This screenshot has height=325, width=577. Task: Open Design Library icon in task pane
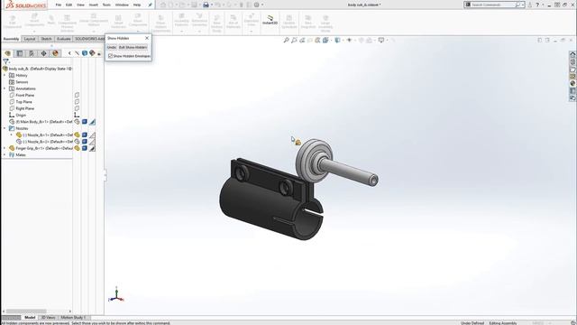[x=572, y=61]
